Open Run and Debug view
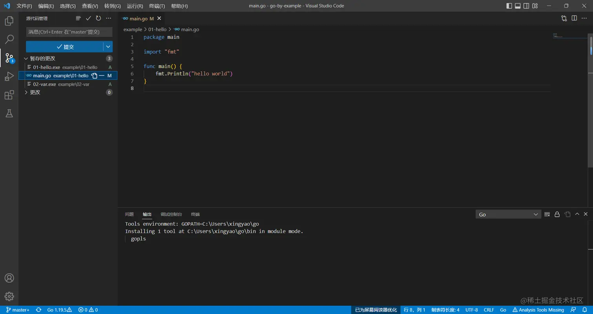The width and height of the screenshot is (593, 314). 9,76
